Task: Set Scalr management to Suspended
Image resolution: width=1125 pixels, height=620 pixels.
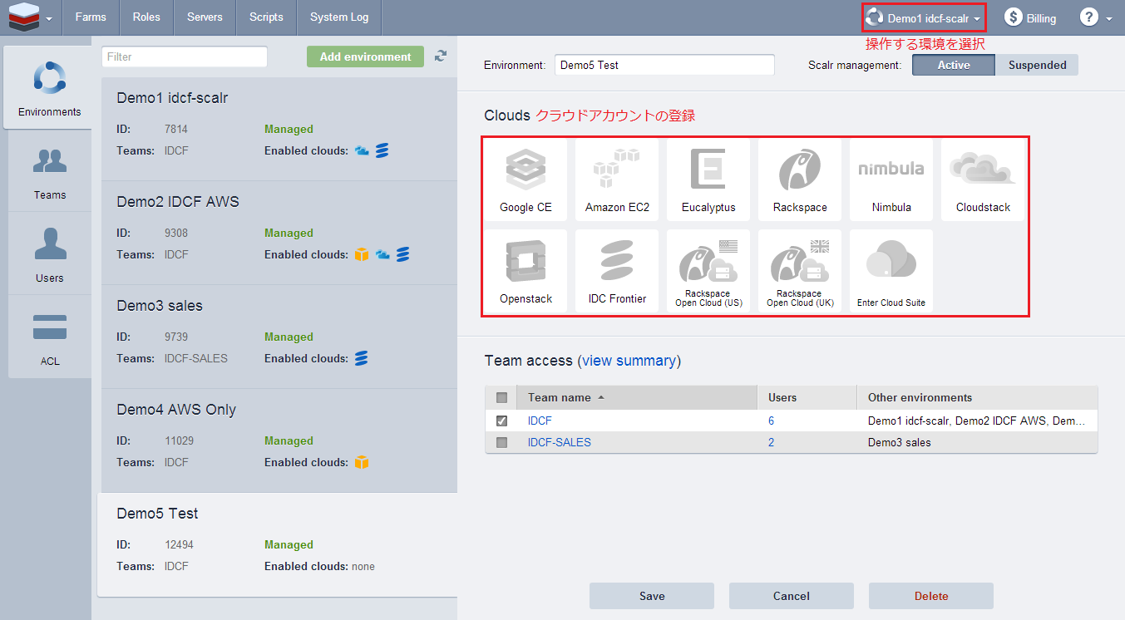Action: [x=1037, y=65]
